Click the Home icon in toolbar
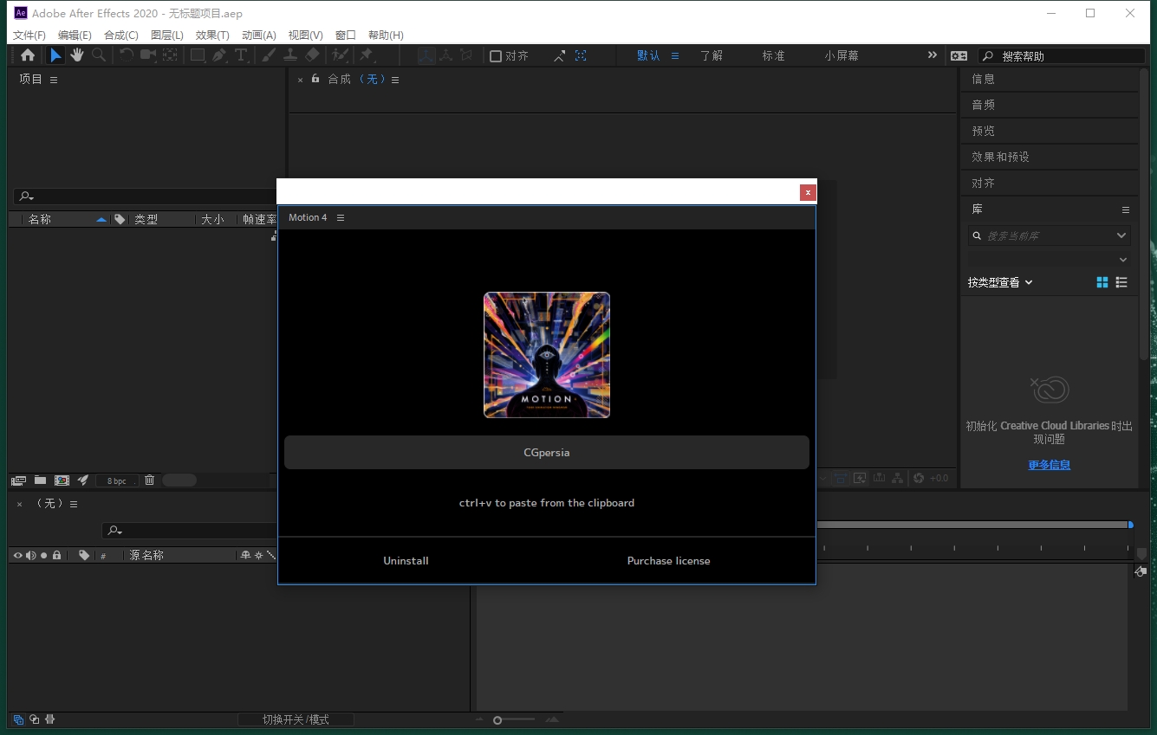 coord(28,55)
